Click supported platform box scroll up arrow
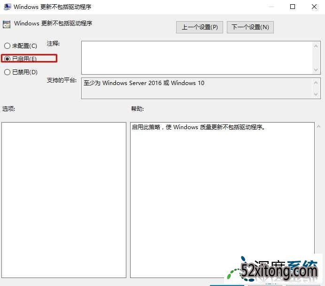 click(x=316, y=83)
